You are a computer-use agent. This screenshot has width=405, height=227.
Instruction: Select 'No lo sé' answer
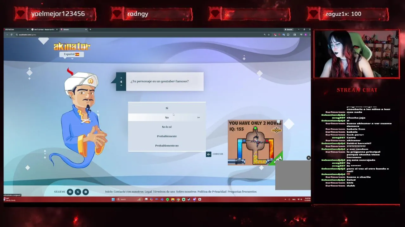click(167, 127)
